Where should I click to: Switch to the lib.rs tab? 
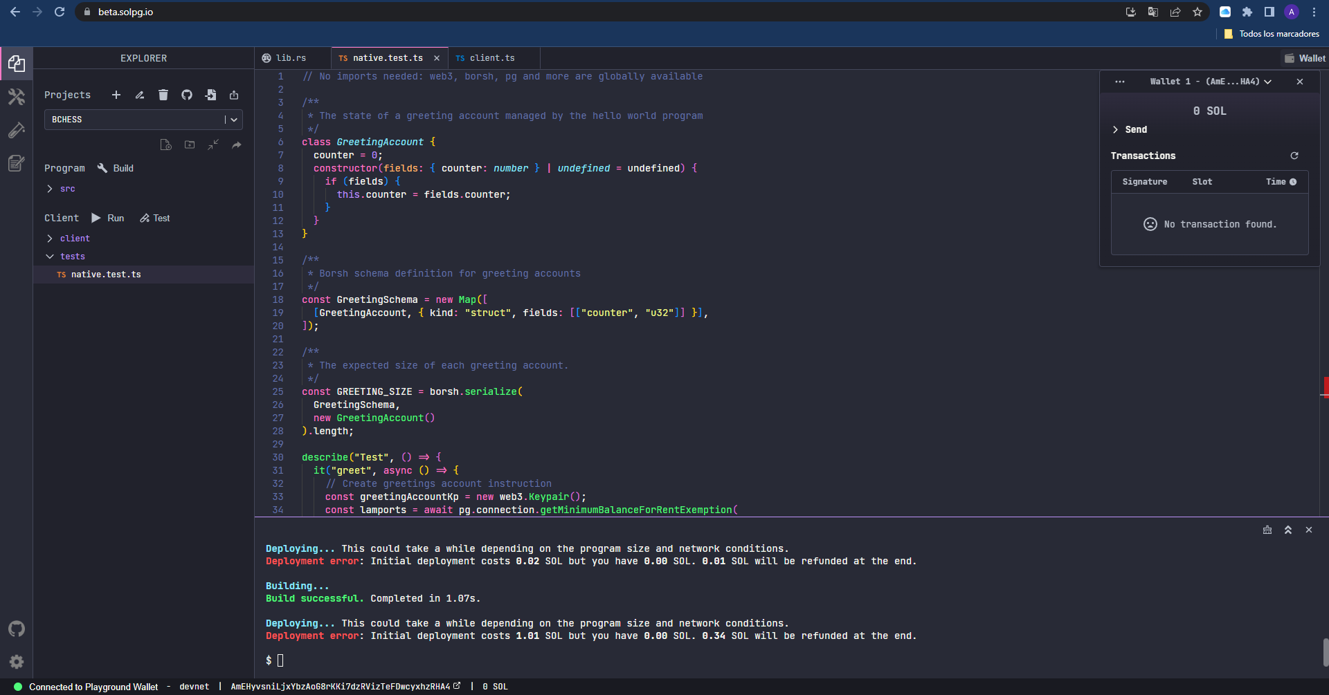[290, 57]
